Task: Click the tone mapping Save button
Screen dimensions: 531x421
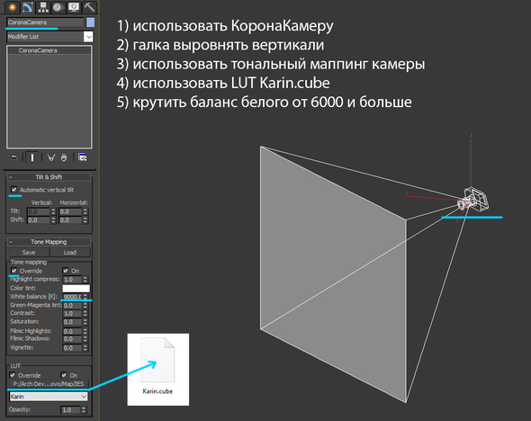Action: click(x=29, y=253)
